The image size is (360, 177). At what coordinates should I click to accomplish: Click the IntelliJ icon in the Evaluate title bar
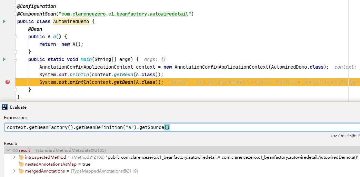pos(5,107)
